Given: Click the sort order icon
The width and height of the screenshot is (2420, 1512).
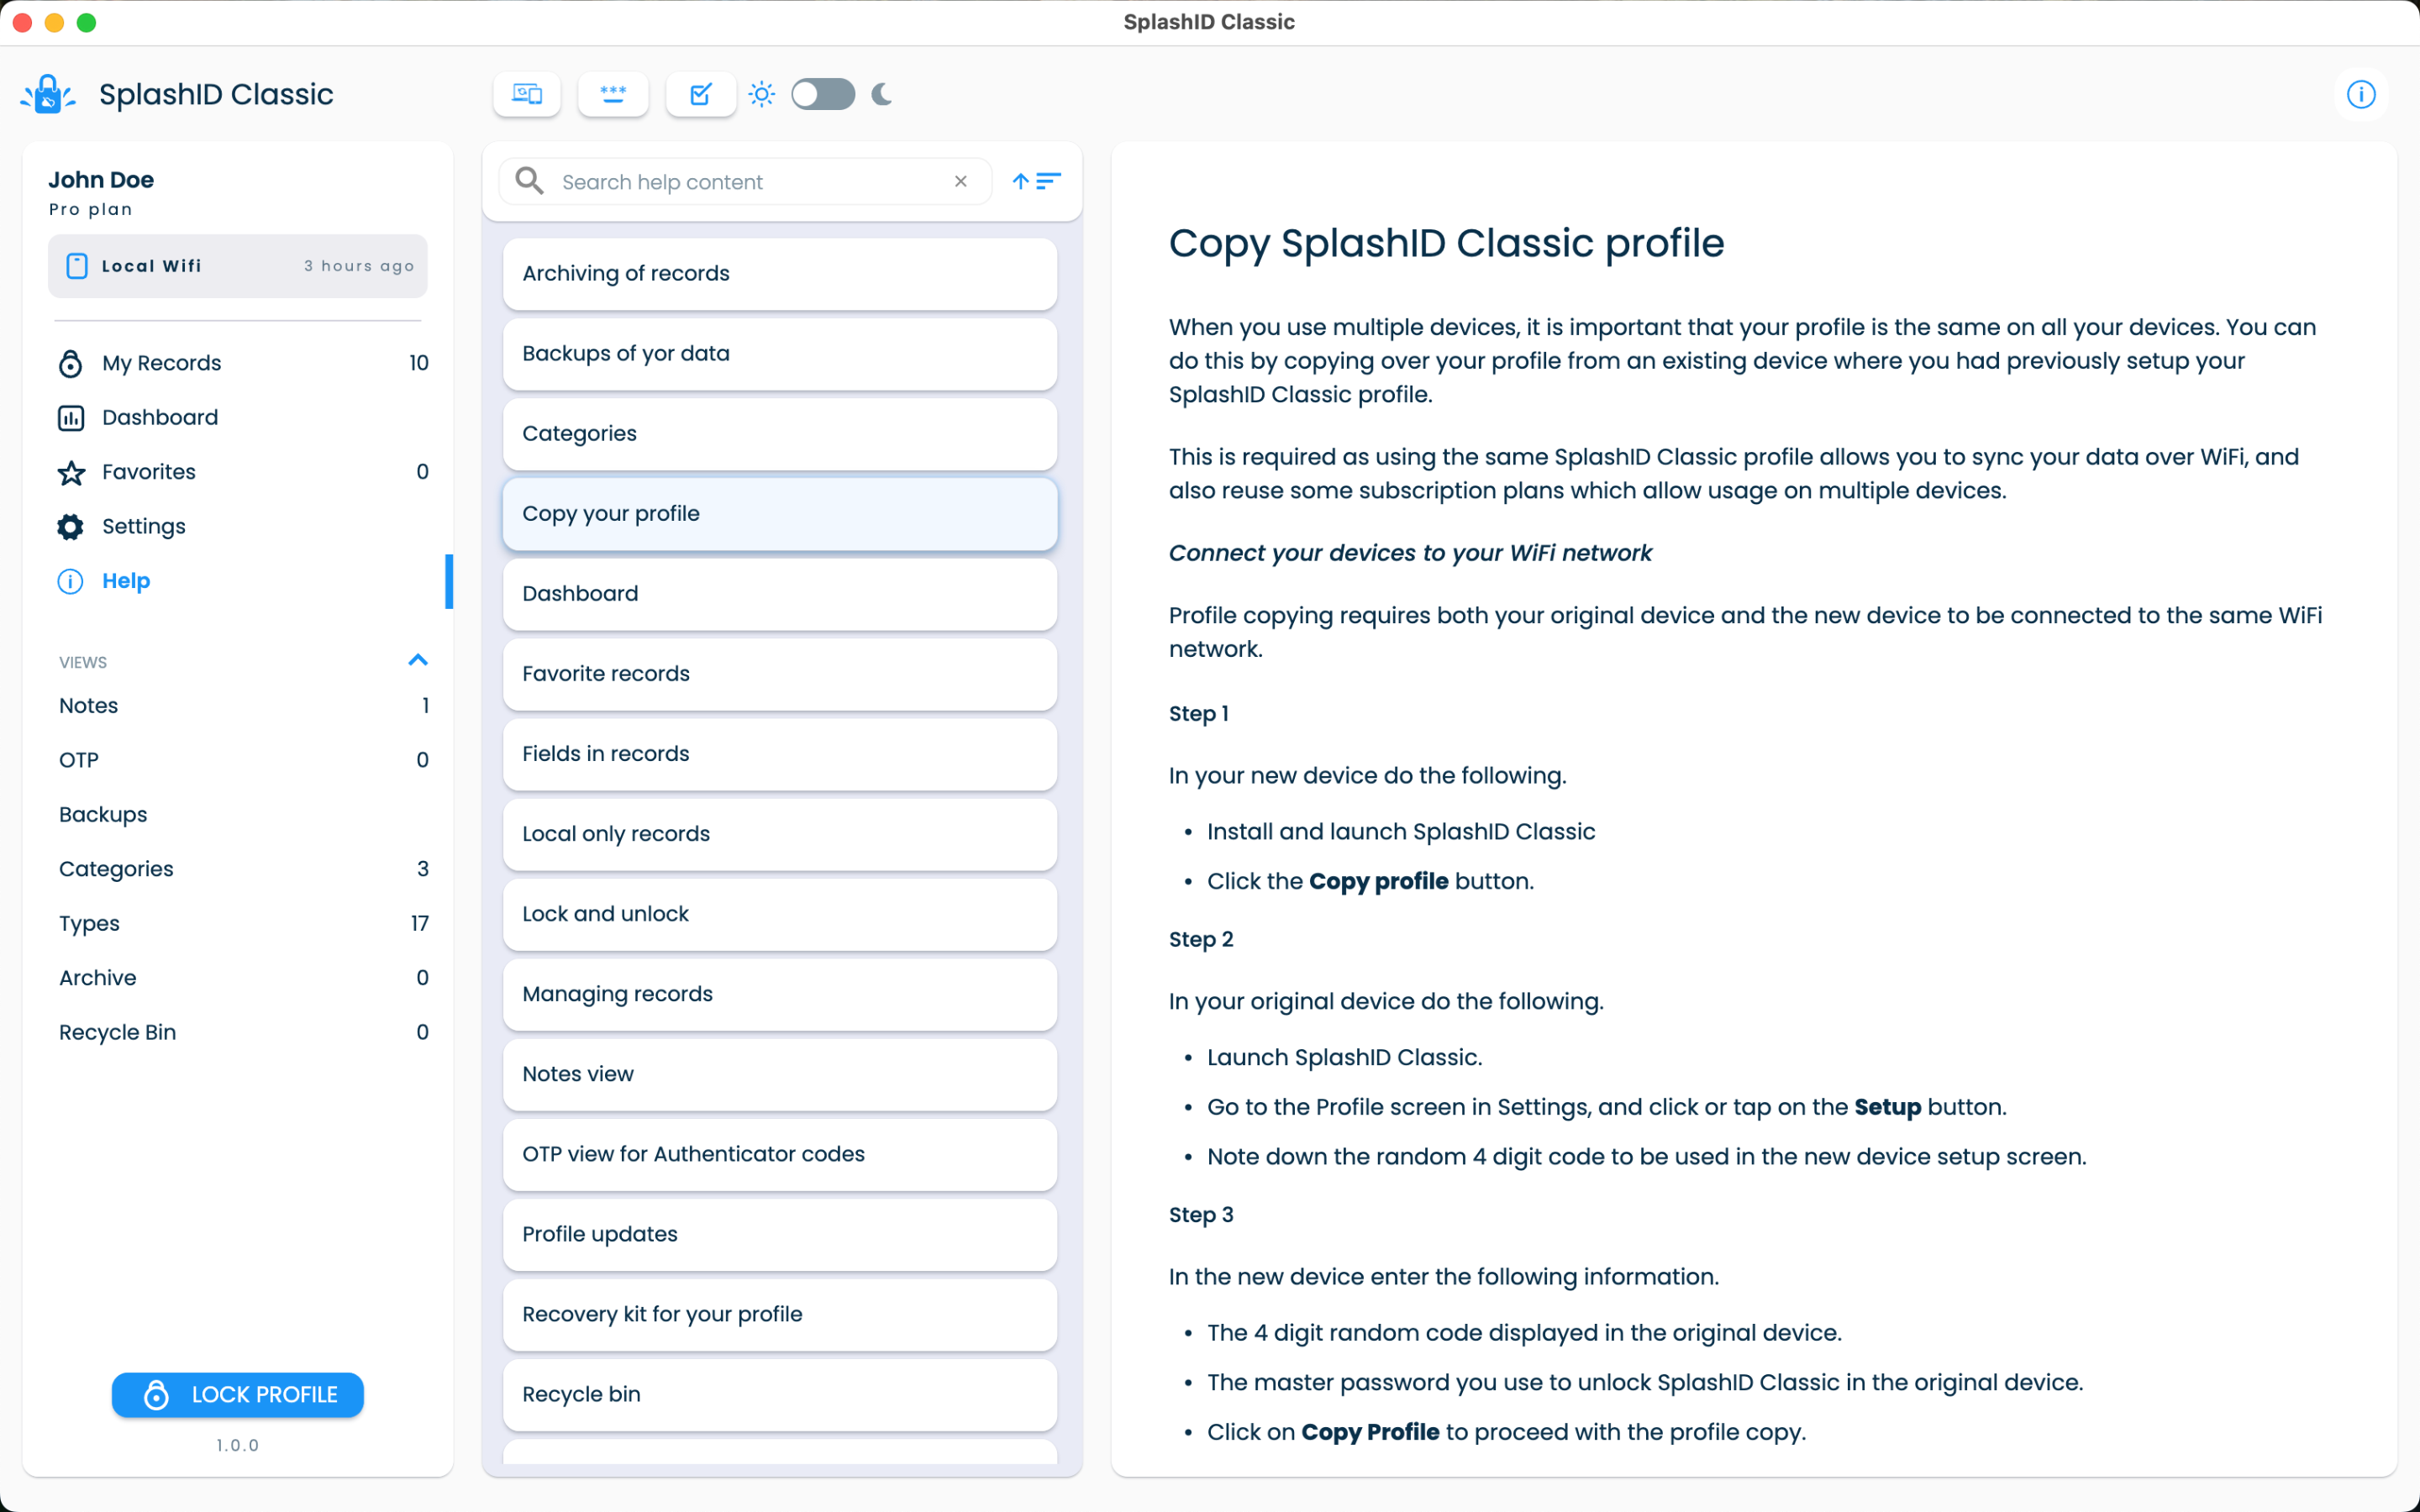Looking at the screenshot, I should pos(1037,182).
